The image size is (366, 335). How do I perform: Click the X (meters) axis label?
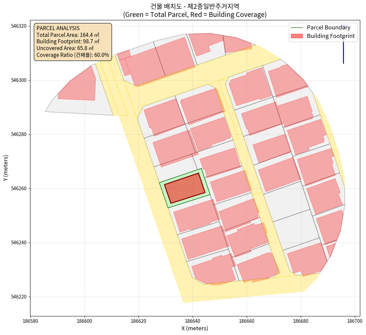click(195, 328)
